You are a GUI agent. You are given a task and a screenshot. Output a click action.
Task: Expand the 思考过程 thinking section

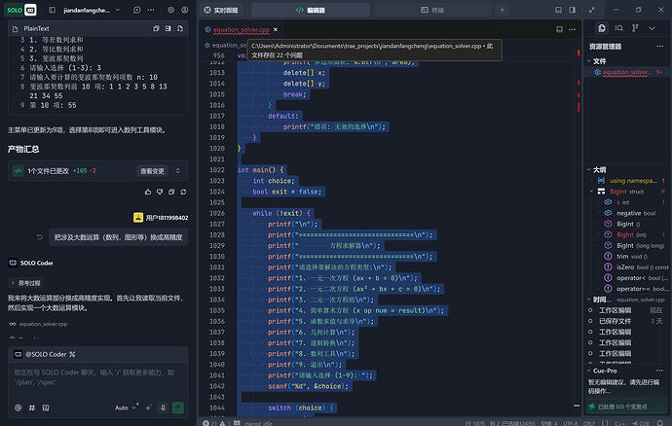tap(25, 283)
